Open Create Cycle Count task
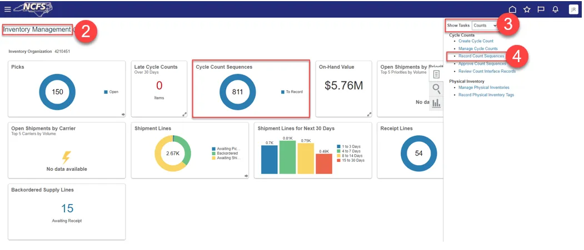The image size is (584, 250). [x=476, y=41]
